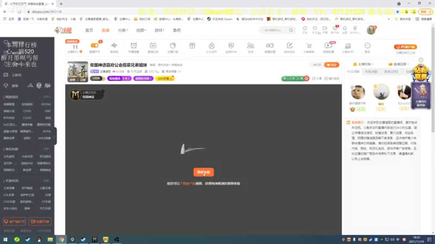This screenshot has width=435, height=244.
Task: Open the push-stream code waveform icon
Action: tap(114, 46)
